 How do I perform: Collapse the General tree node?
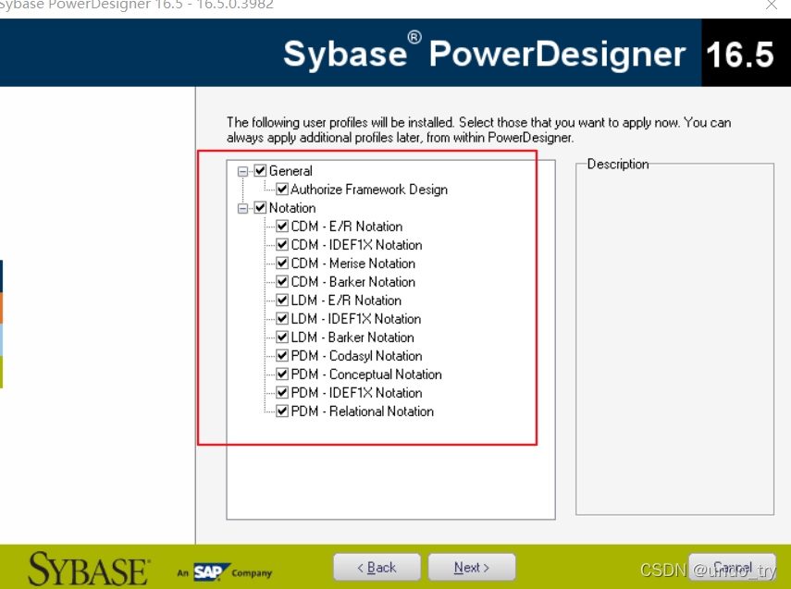[x=242, y=171]
